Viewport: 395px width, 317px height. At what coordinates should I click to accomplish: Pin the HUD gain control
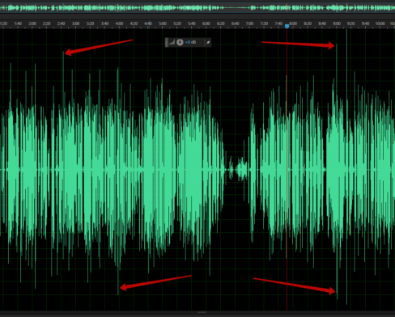(x=208, y=42)
